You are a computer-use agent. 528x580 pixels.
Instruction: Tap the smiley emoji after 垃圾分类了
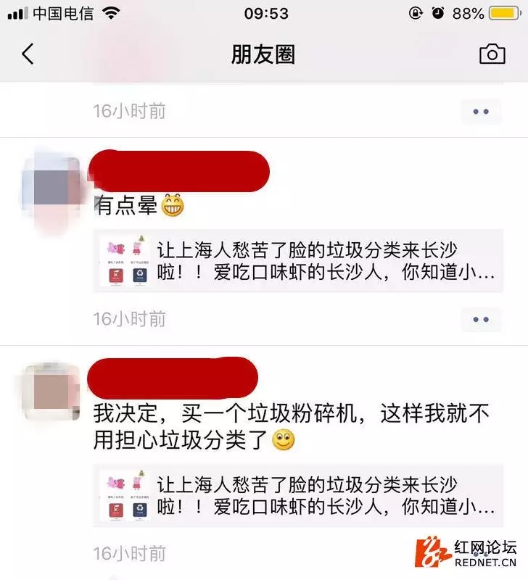click(x=284, y=440)
